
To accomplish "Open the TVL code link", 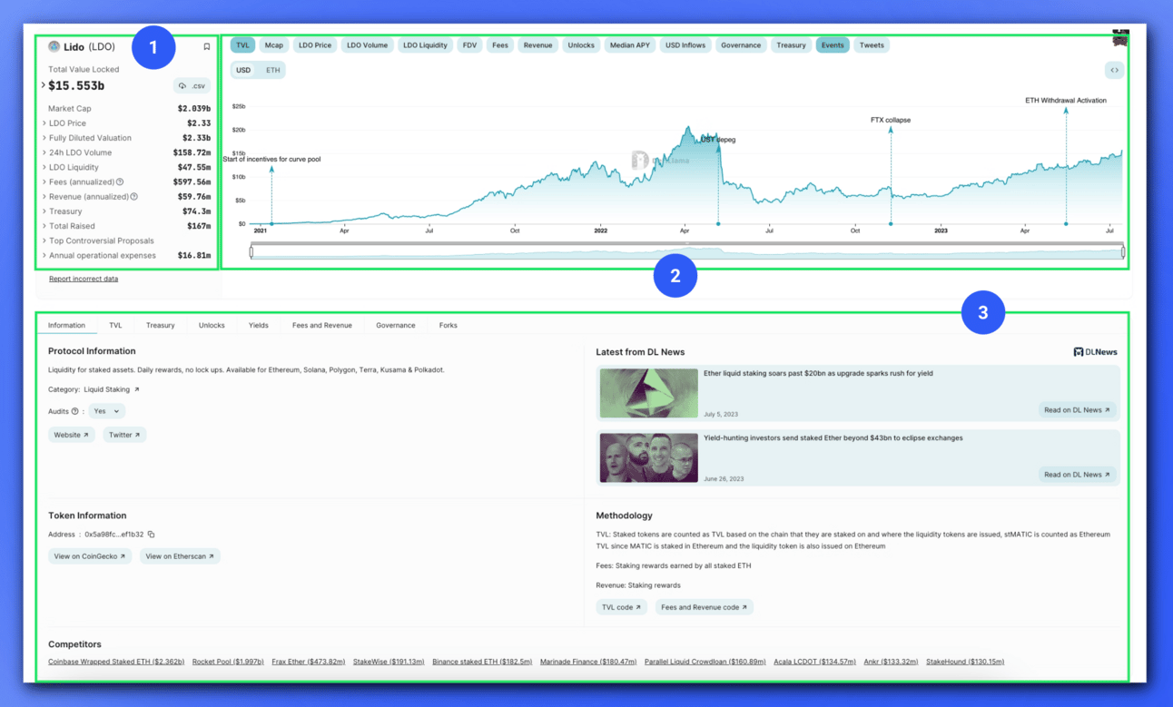I will point(622,607).
